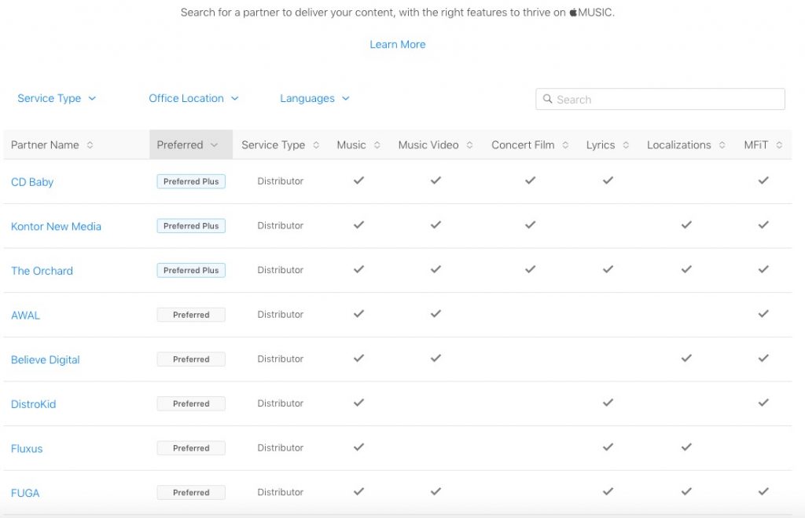805x518 pixels.
Task: Open the Kontor New Media partner link
Action: [x=56, y=227]
